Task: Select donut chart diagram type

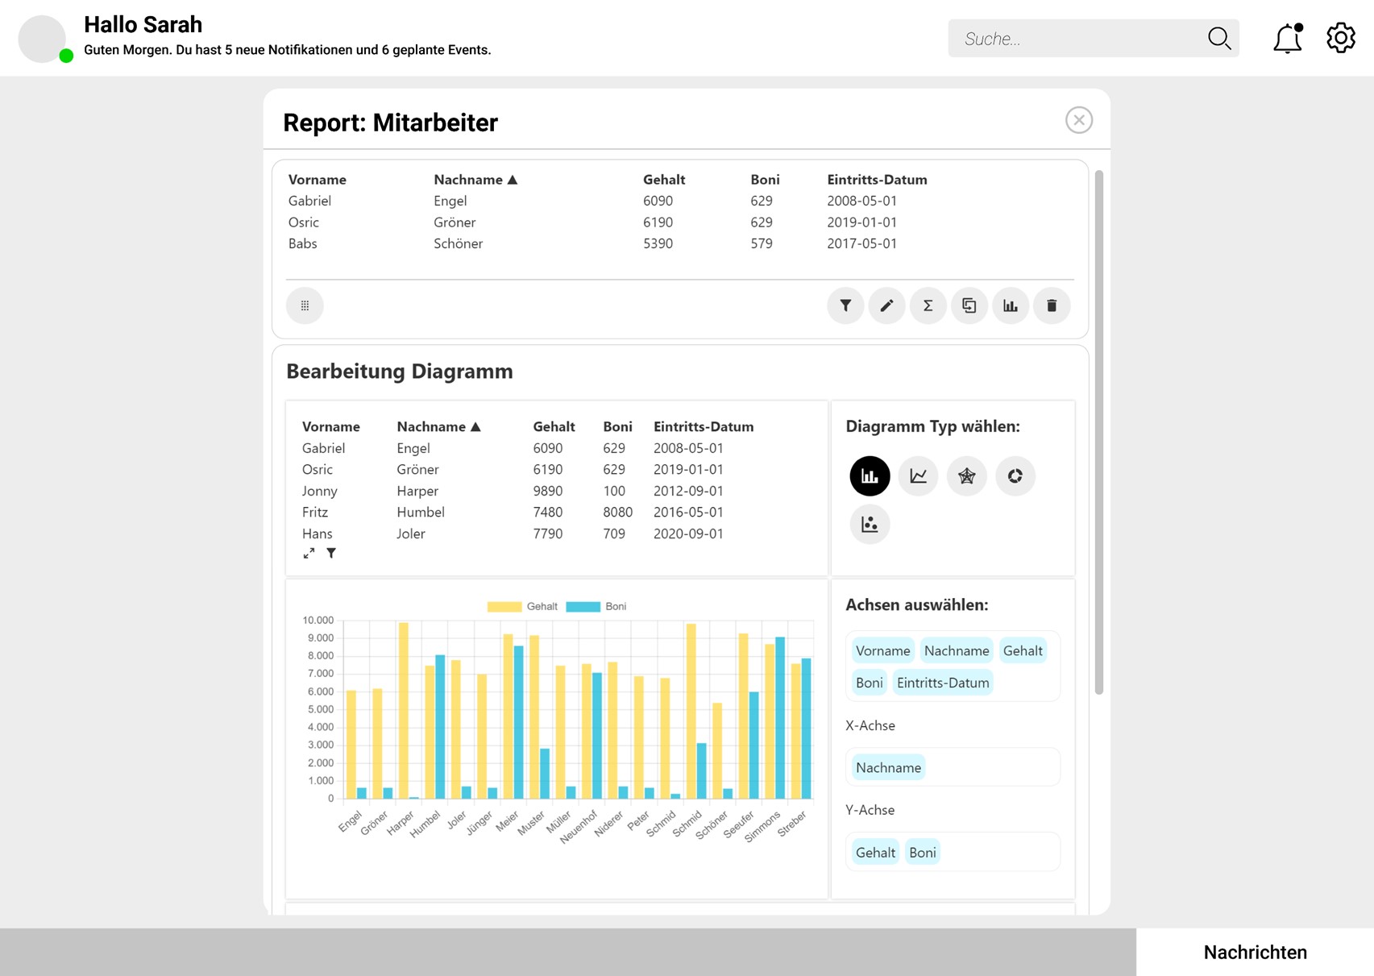Action: click(1015, 476)
